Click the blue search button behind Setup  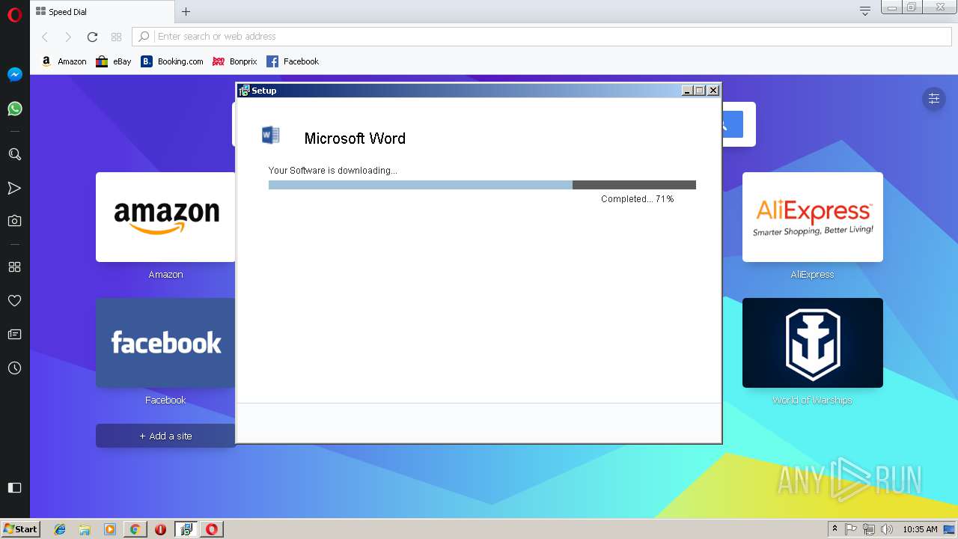[x=733, y=124]
